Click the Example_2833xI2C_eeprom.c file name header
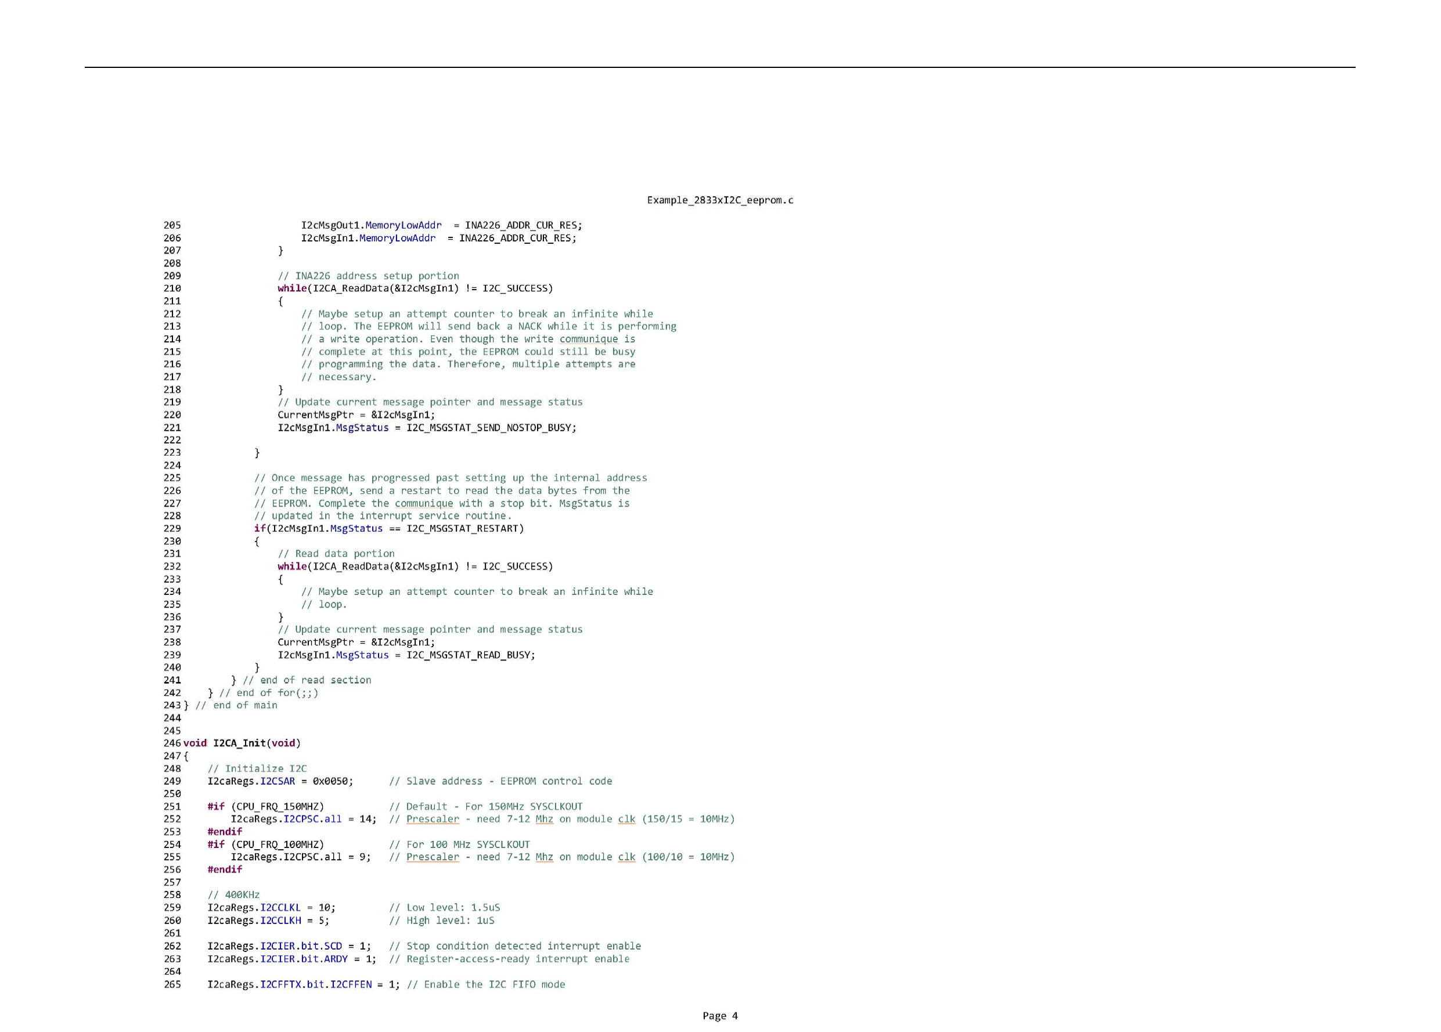This screenshot has height=1032, width=1441. click(720, 200)
